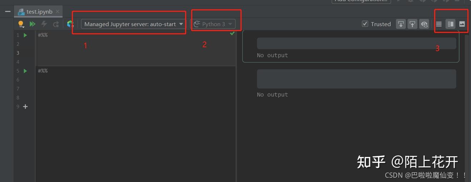Run all cells with double arrow icon

pos(33,24)
